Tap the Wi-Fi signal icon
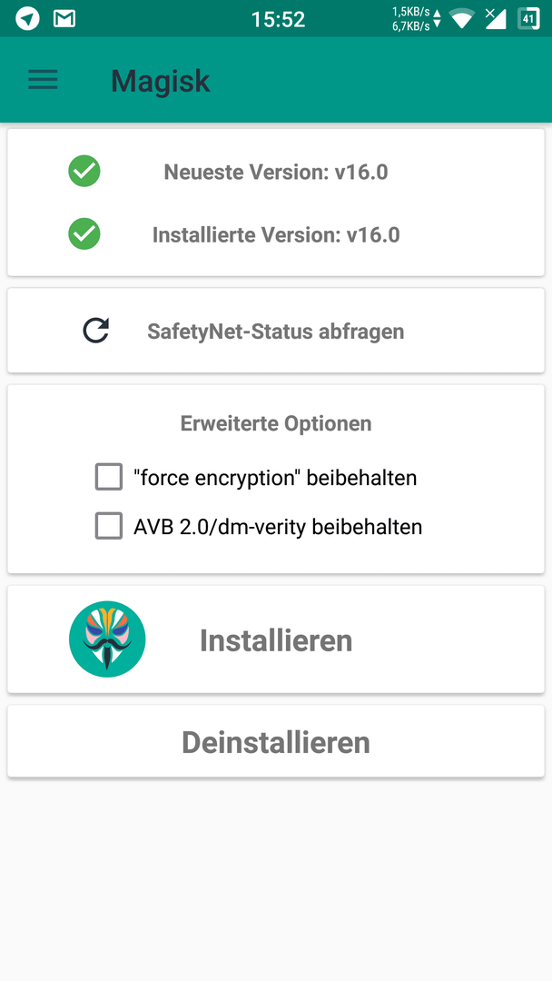 462,19
